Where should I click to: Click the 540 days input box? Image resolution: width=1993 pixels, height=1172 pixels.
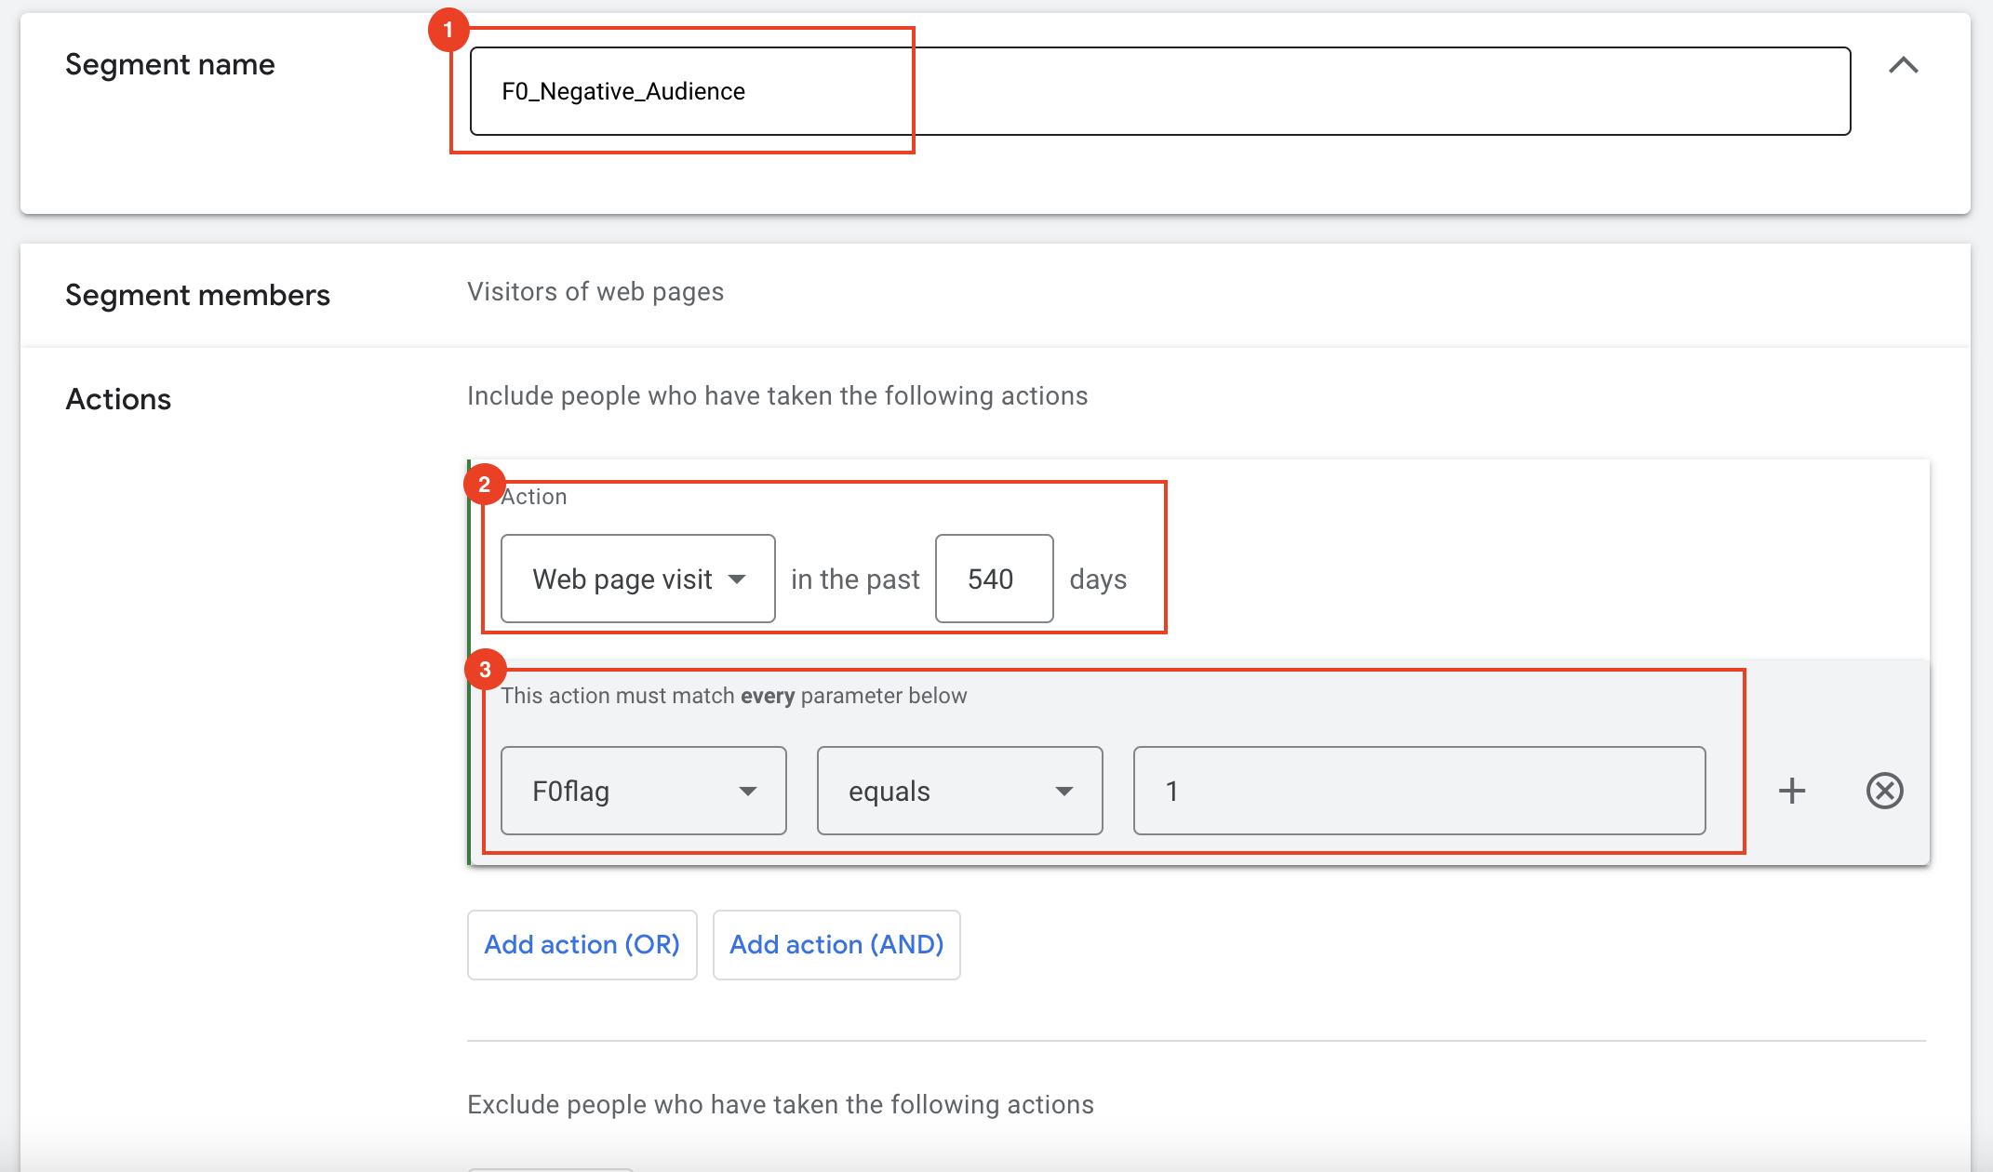(993, 579)
